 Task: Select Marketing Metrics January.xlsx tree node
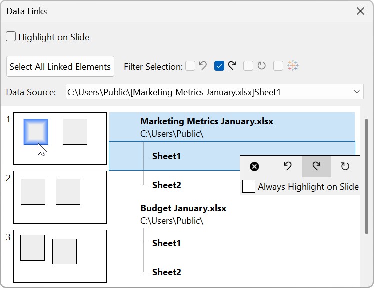(207, 121)
